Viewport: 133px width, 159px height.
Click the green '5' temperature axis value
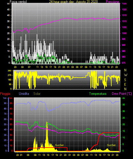[x=123, y=144]
